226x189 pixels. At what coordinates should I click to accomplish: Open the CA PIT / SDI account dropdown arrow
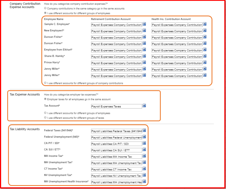click(144, 143)
